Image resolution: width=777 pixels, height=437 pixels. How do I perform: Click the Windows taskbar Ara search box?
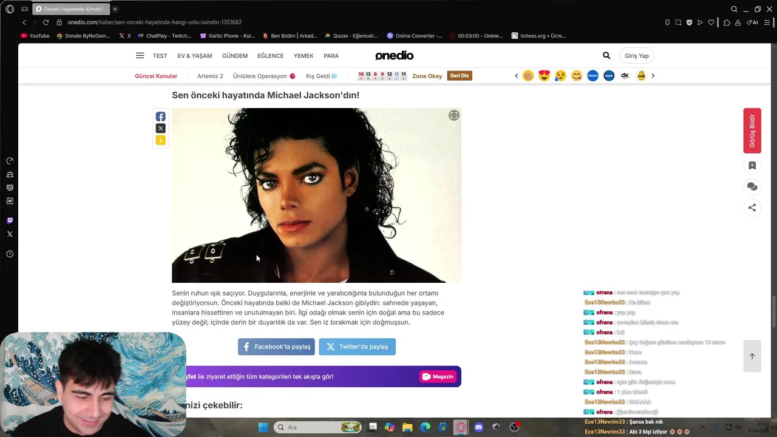tap(318, 427)
